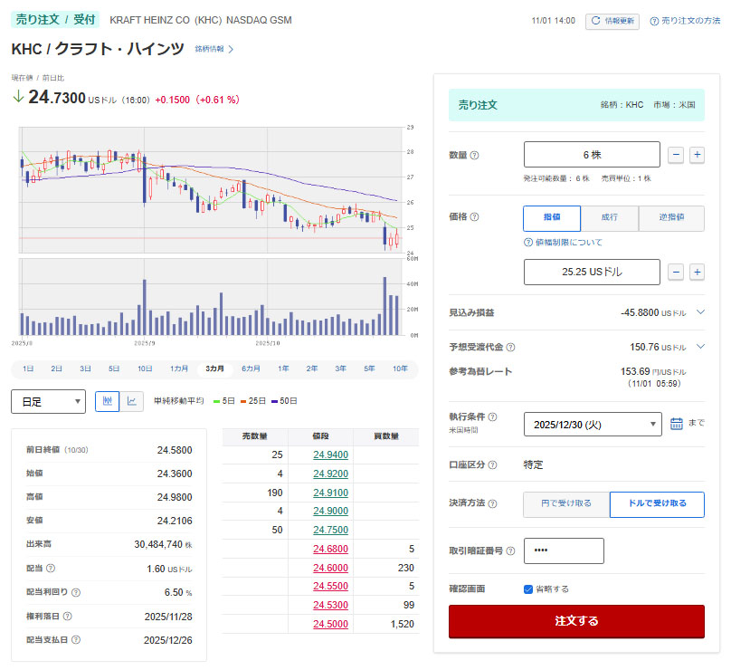Viewport: 731px width, 670px height.
Task: Click the 取引暗証番号 password field
Action: (564, 550)
